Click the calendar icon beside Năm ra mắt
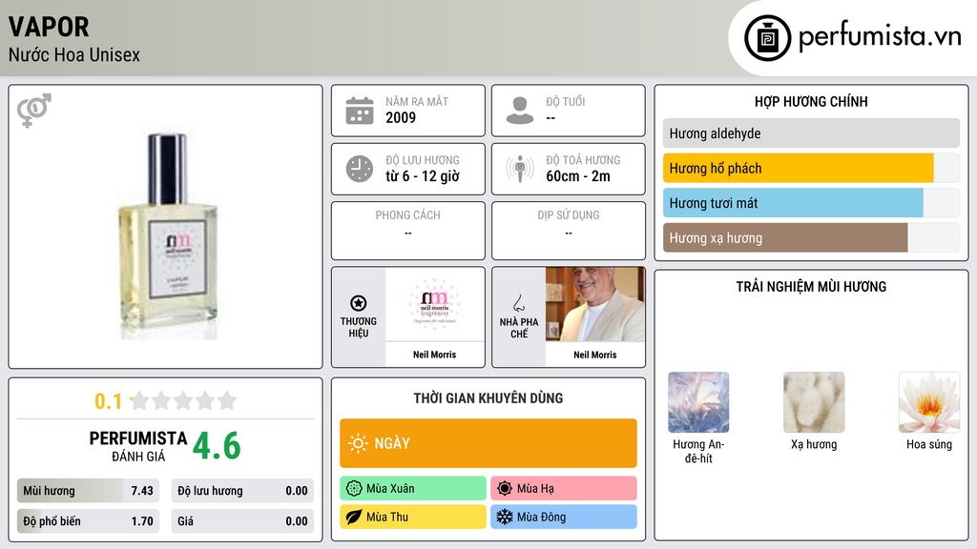Image resolution: width=977 pixels, height=549 pixels. [360, 111]
